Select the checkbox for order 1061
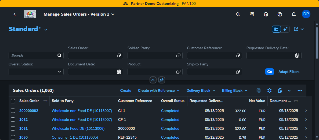The height and width of the screenshot is (140, 319). (13, 128)
